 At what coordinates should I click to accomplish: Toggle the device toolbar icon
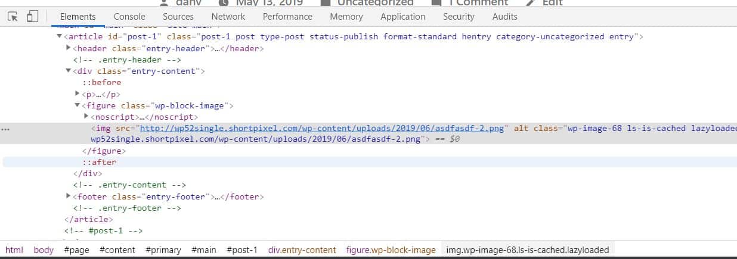click(32, 17)
